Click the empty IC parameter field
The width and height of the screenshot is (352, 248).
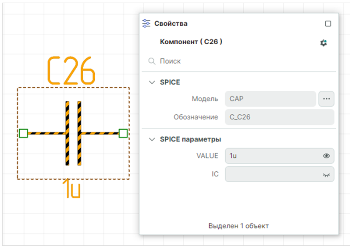[x=280, y=174]
